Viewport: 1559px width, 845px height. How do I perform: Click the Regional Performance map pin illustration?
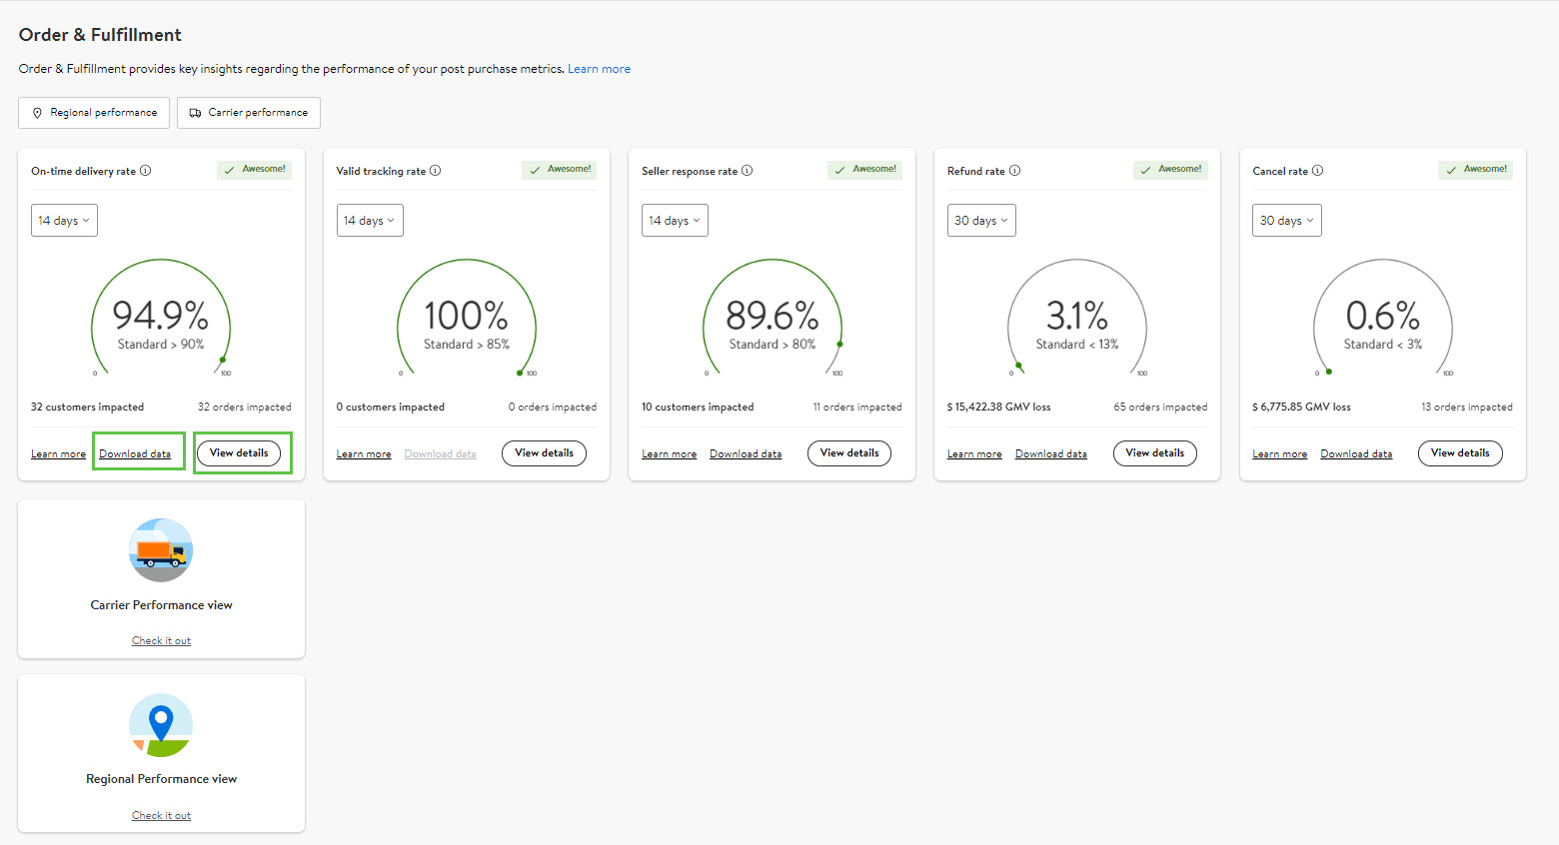(161, 725)
